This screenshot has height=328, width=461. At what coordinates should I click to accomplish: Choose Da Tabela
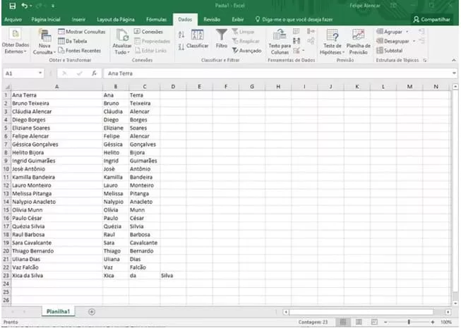(72, 41)
